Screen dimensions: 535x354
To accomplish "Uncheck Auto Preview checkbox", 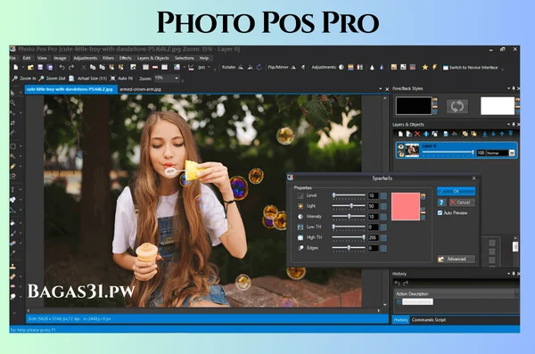I will tap(440, 213).
